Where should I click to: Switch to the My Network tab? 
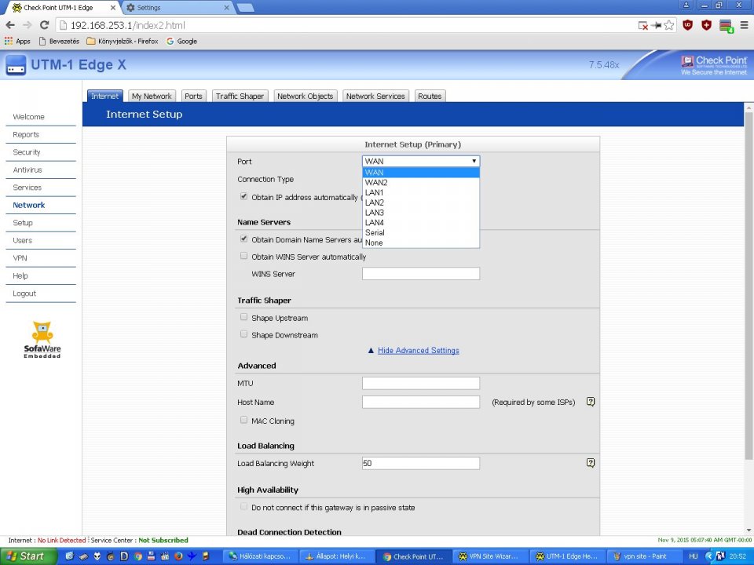[152, 96]
